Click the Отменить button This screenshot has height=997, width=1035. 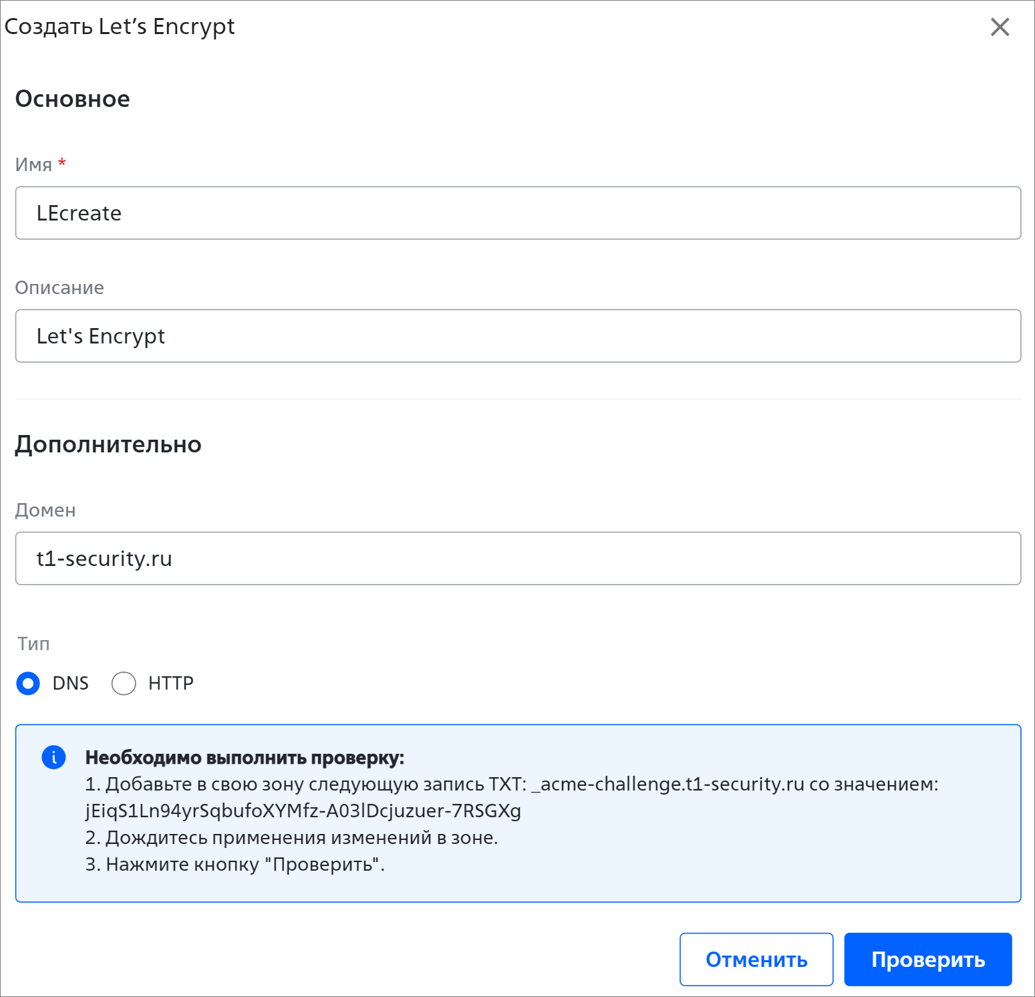pos(756,960)
